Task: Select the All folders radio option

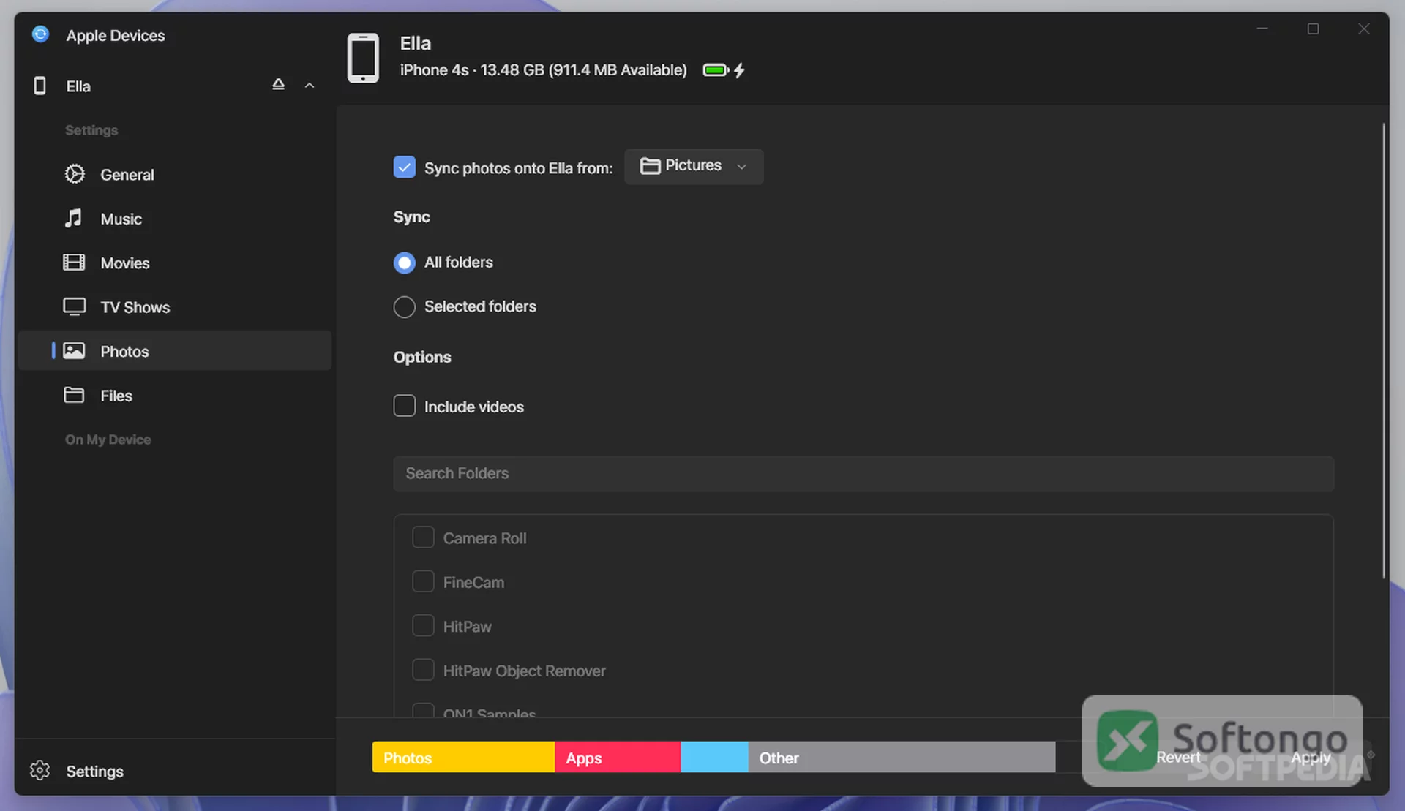Action: (404, 263)
